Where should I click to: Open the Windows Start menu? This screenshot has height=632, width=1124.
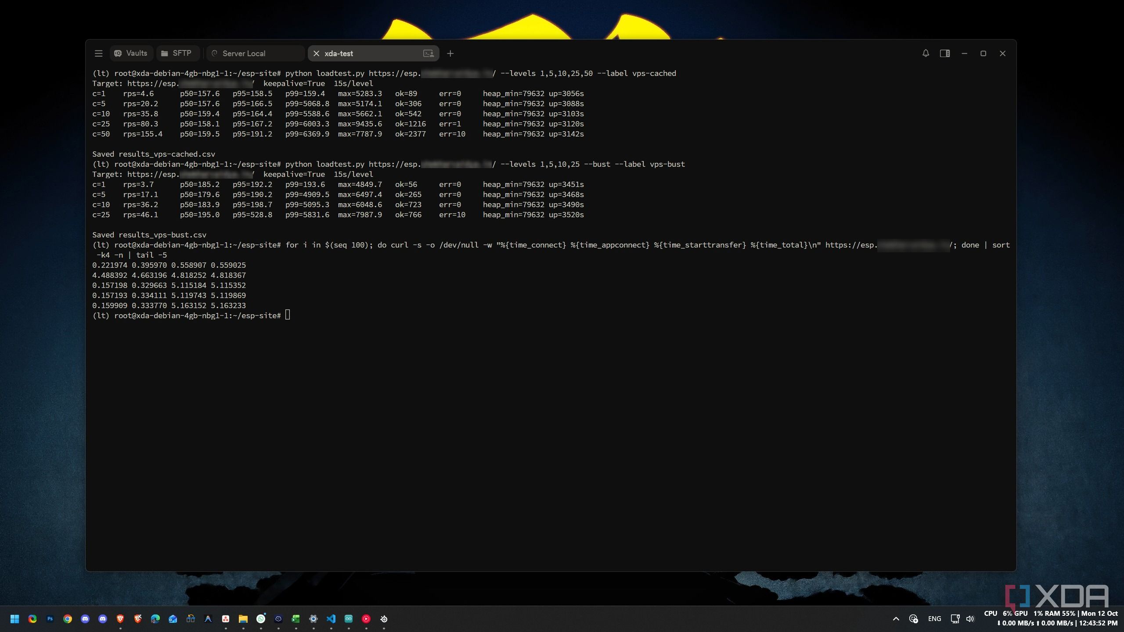(x=14, y=619)
